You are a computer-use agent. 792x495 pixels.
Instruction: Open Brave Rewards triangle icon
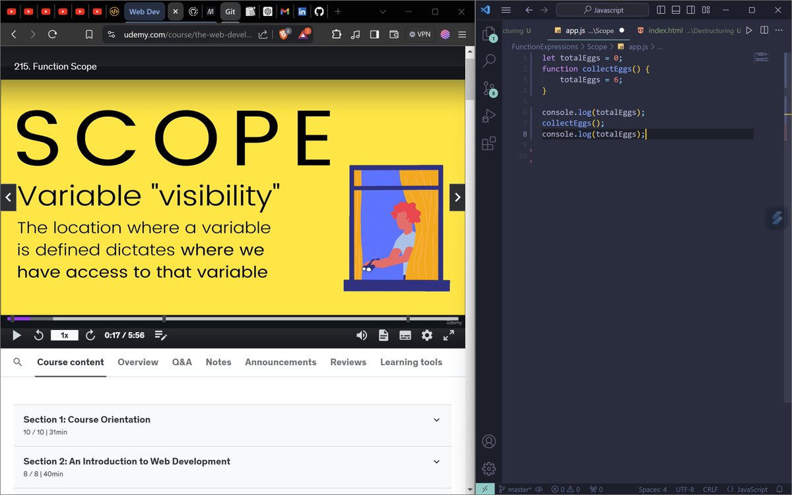[x=304, y=34]
